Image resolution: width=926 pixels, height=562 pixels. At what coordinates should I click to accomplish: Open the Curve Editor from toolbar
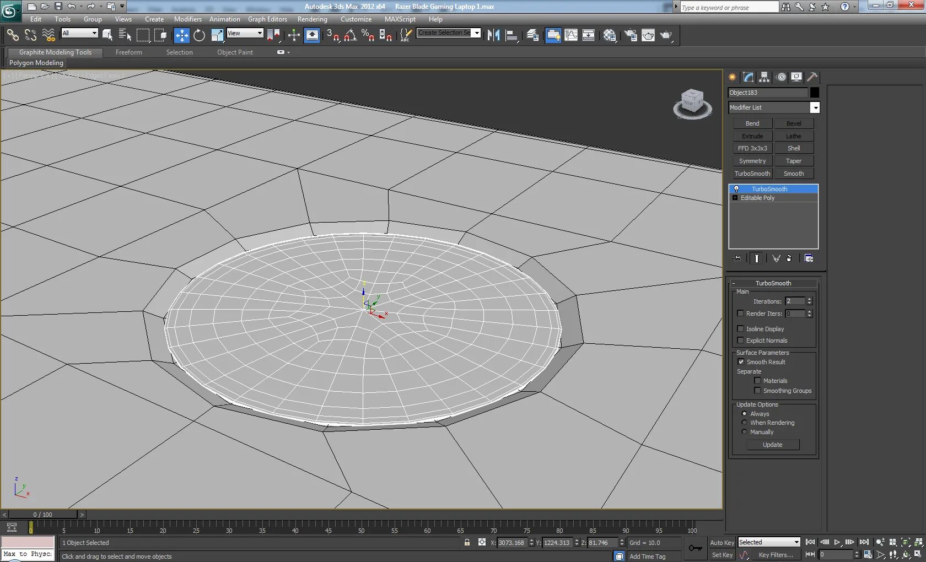[x=571, y=35]
